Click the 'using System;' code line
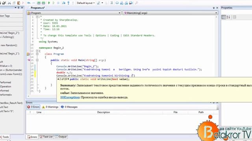This screenshot has width=252, height=141. click(48, 42)
